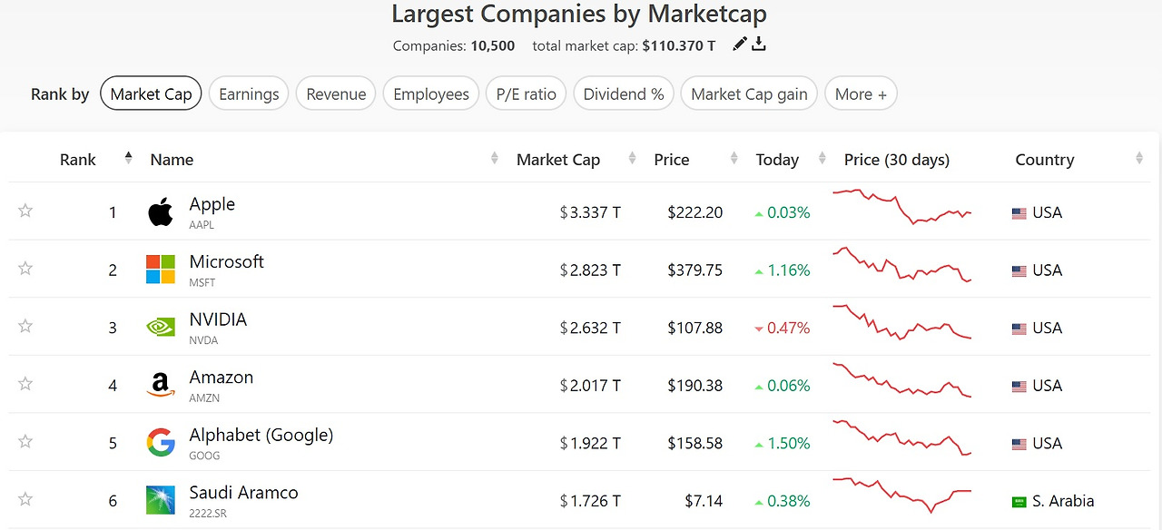The width and height of the screenshot is (1162, 530).
Task: Select the Earnings ranking tab
Action: pyautogui.click(x=249, y=93)
